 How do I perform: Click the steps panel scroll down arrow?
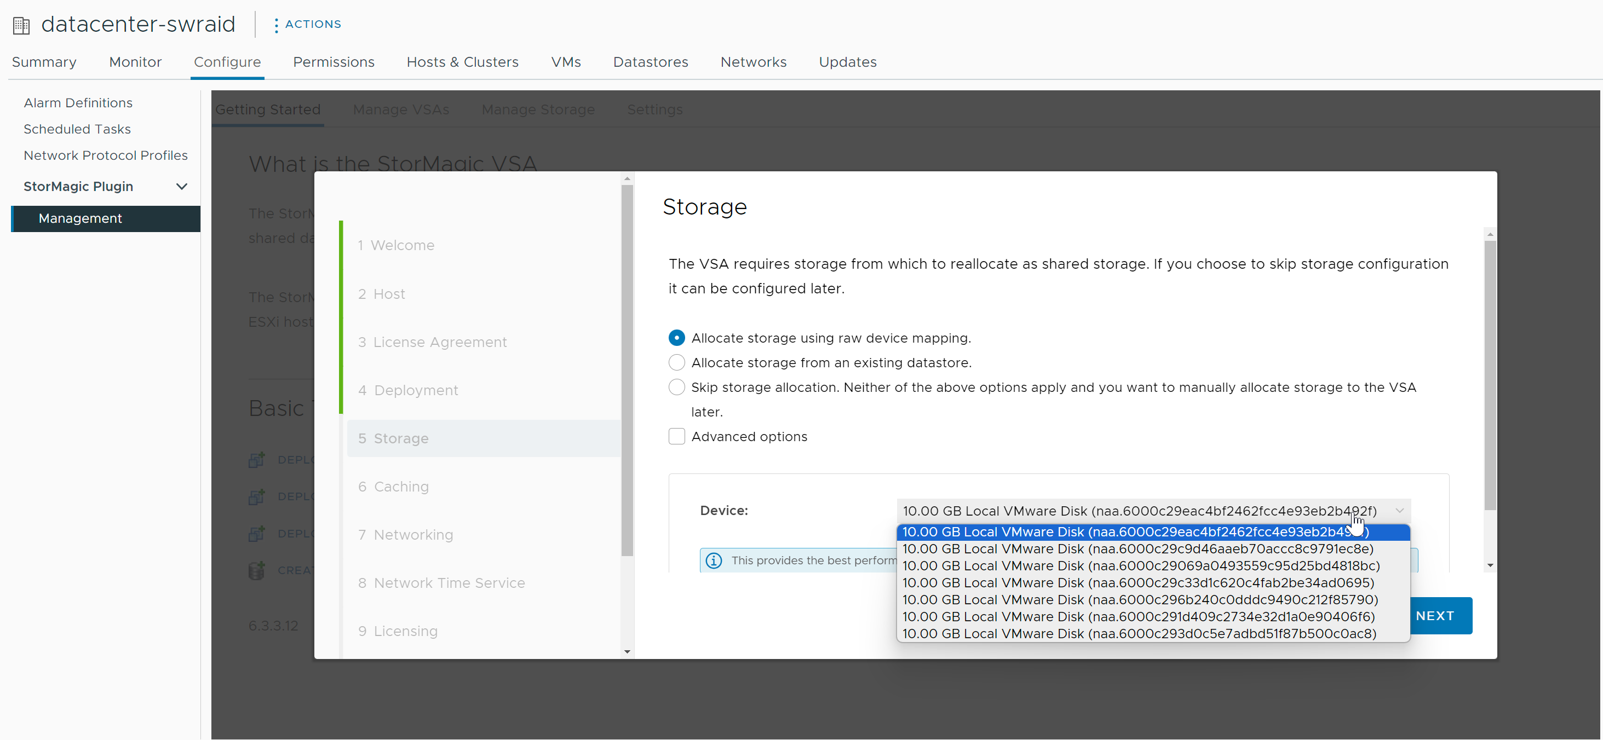[627, 652]
